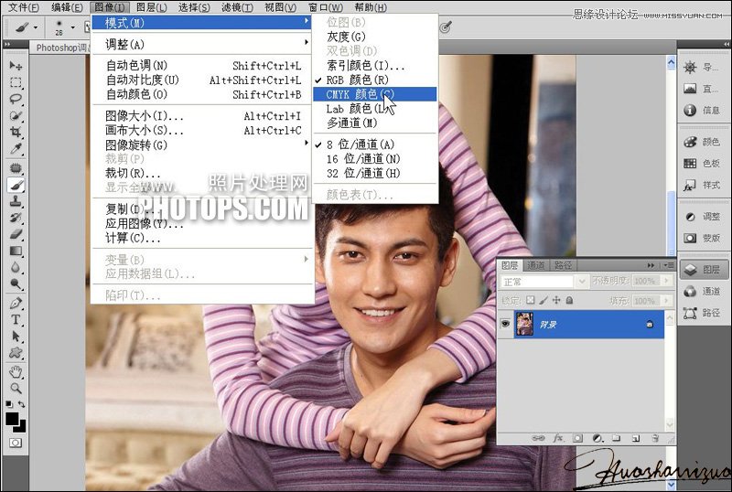Open the 信息 info panel button

[702, 110]
